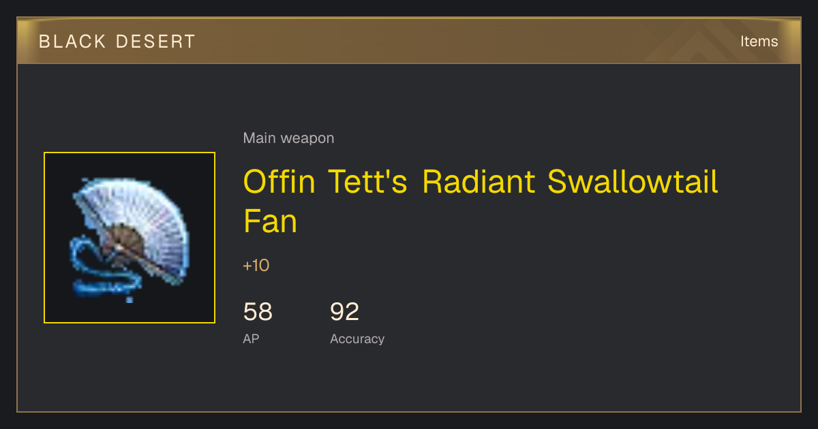Viewport: 818px width, 429px height.
Task: Click the word Swallowtail in the title
Action: 633,182
